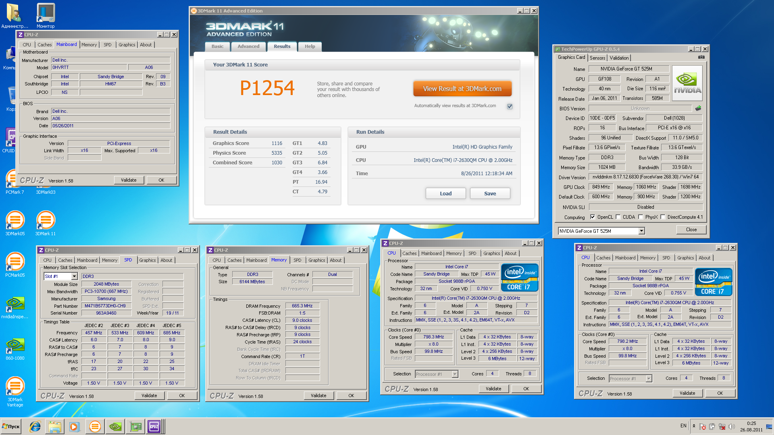Open the 860-1080 desktop shortcut
Screen dimensions: 774x435
15,348
